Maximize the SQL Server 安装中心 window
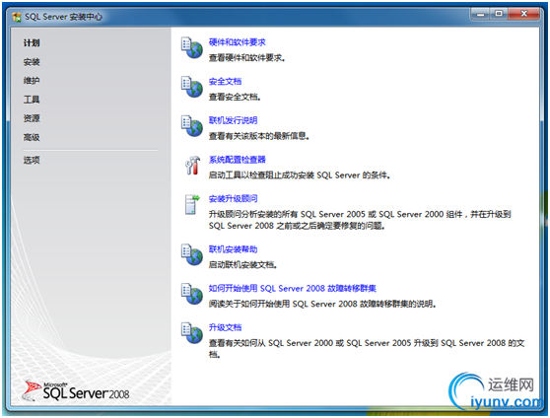 [x=499, y=14]
